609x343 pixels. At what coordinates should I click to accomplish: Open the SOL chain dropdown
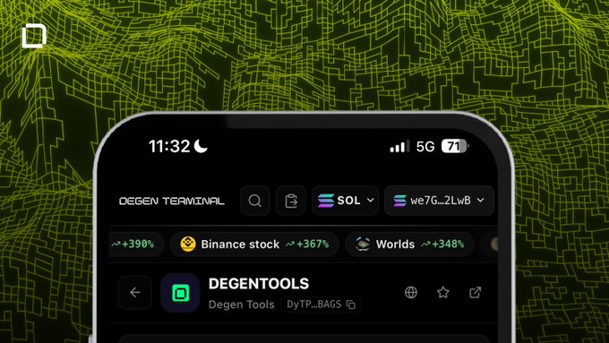tap(346, 201)
